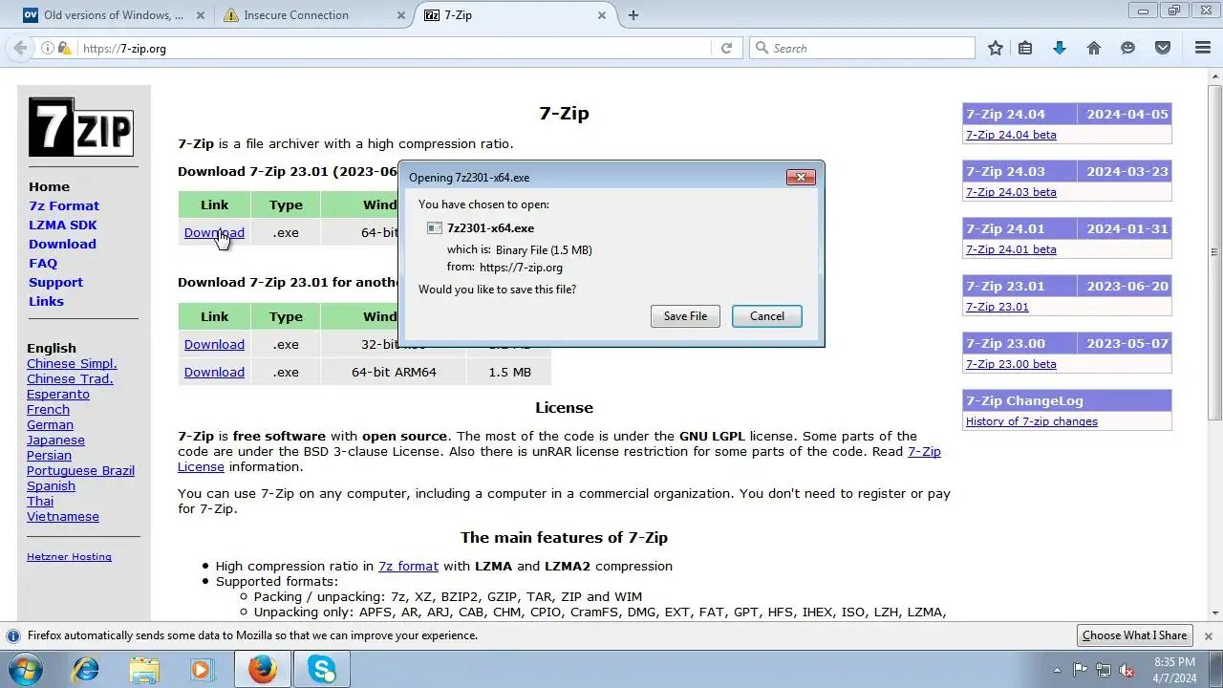Open the 7-Zip 24.04 beta link
Viewport: 1223px width, 688px height.
click(1011, 135)
